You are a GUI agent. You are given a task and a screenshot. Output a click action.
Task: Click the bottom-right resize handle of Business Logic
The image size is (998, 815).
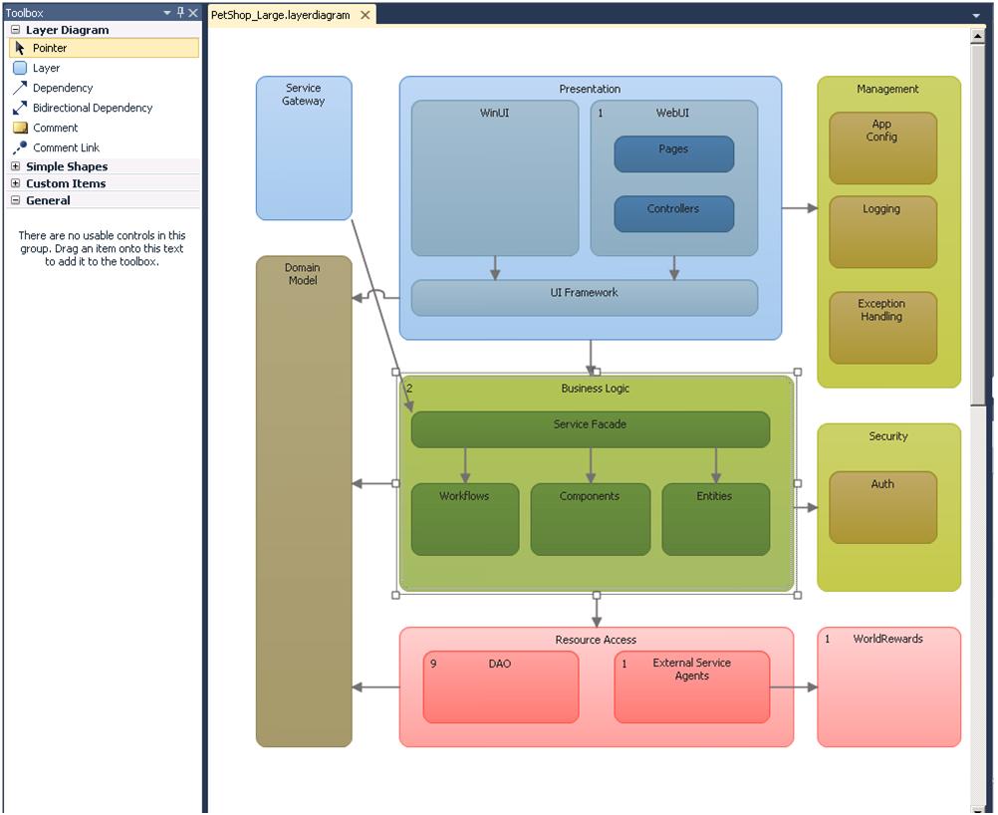tap(798, 595)
